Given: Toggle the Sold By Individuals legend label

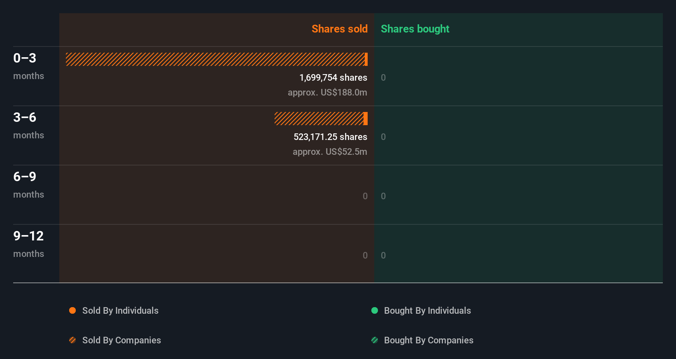Looking at the screenshot, I should pyautogui.click(x=120, y=310).
